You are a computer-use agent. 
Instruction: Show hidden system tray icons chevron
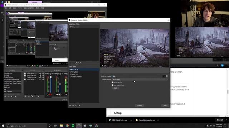coord(205,126)
